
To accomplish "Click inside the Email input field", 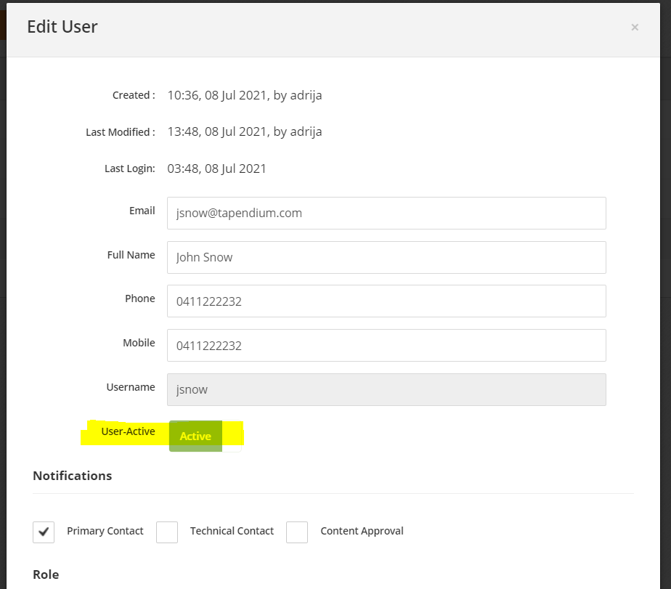I will (386, 213).
